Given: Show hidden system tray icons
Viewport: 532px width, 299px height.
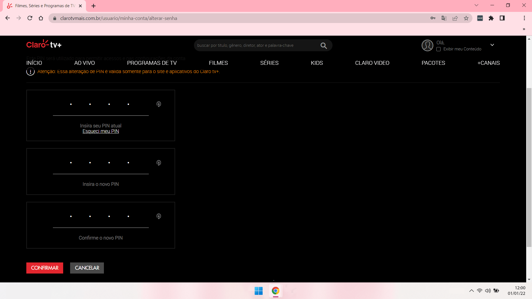Looking at the screenshot, I should [x=471, y=291].
